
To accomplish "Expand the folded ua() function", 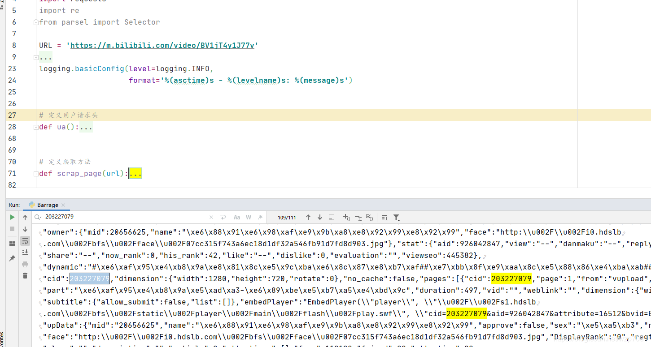I will [36, 127].
